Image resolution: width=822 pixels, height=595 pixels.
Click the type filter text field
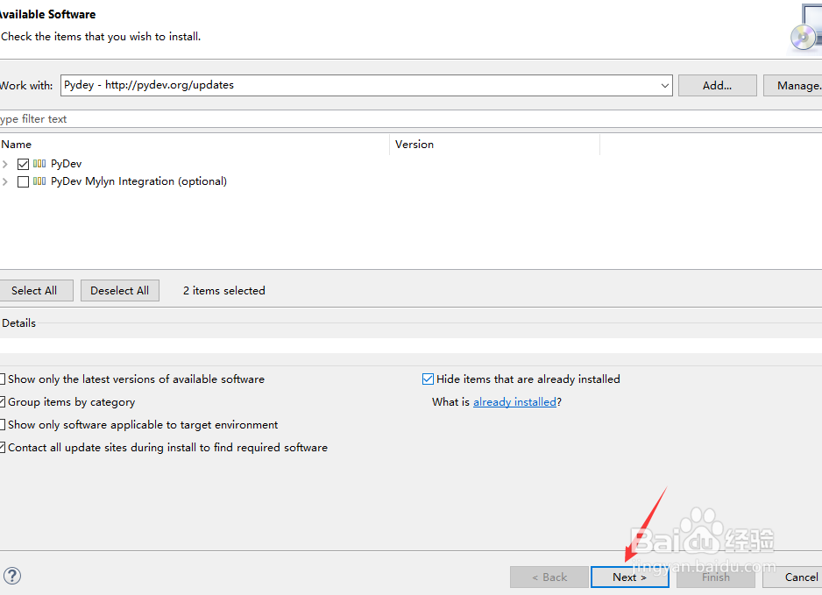point(411,119)
